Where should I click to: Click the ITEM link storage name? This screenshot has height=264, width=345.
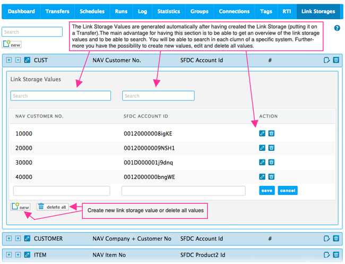(x=40, y=255)
